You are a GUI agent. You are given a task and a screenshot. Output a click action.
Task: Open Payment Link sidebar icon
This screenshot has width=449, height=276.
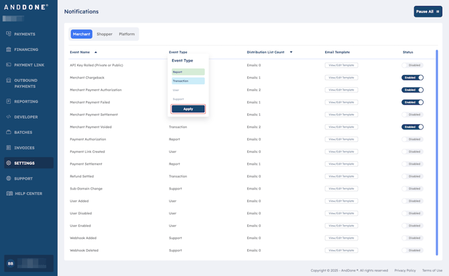[9, 65]
